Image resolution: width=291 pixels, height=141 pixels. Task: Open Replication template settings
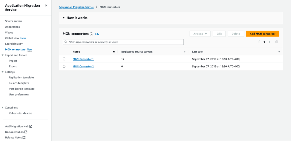pos(21,78)
